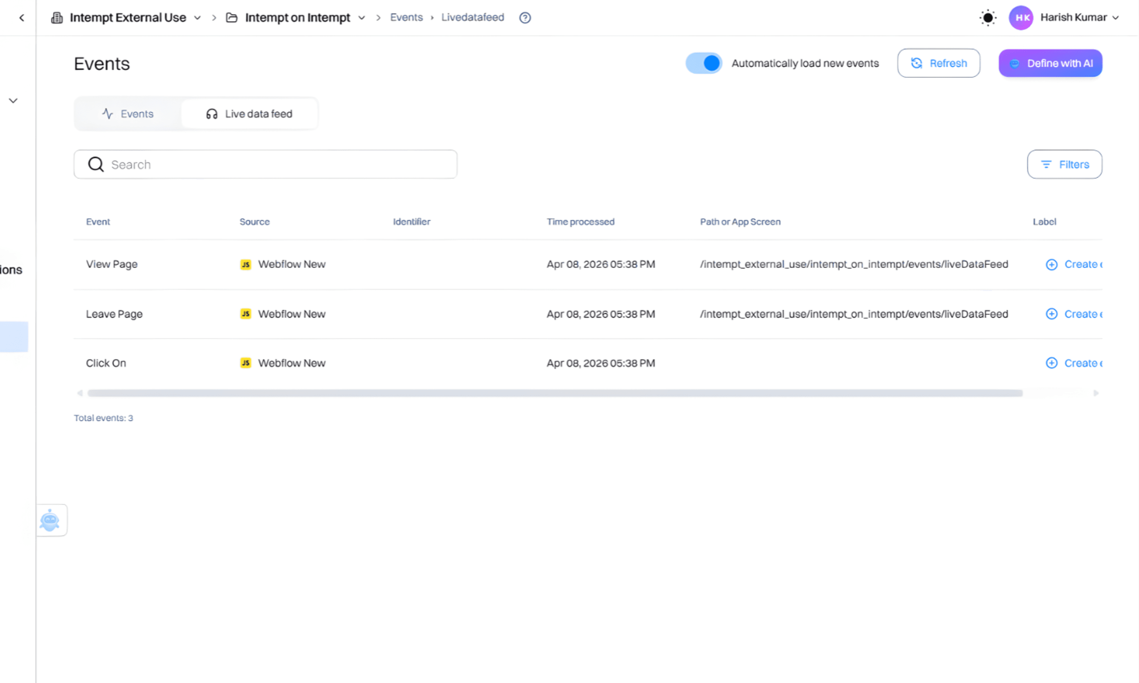Click the back arrow at top left

tap(22, 18)
